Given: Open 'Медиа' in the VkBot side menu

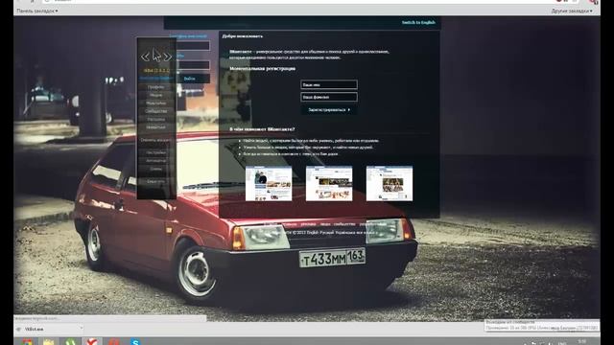Looking at the screenshot, I should tap(155, 95).
